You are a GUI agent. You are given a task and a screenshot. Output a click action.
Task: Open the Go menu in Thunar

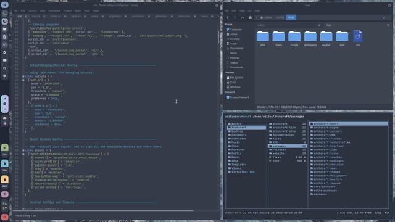click(249, 11)
